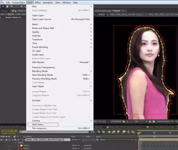The height and width of the screenshot is (150, 178).
Task: Click the graph editor icon in timeline
Action: pyautogui.click(x=133, y=132)
